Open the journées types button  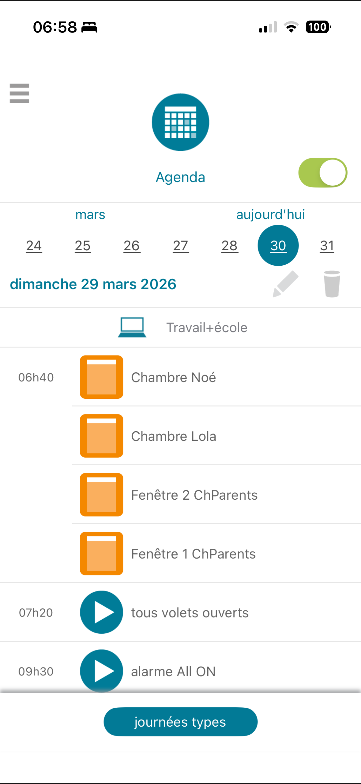pos(180,722)
